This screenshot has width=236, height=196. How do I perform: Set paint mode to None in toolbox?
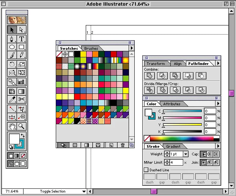coord(23,156)
